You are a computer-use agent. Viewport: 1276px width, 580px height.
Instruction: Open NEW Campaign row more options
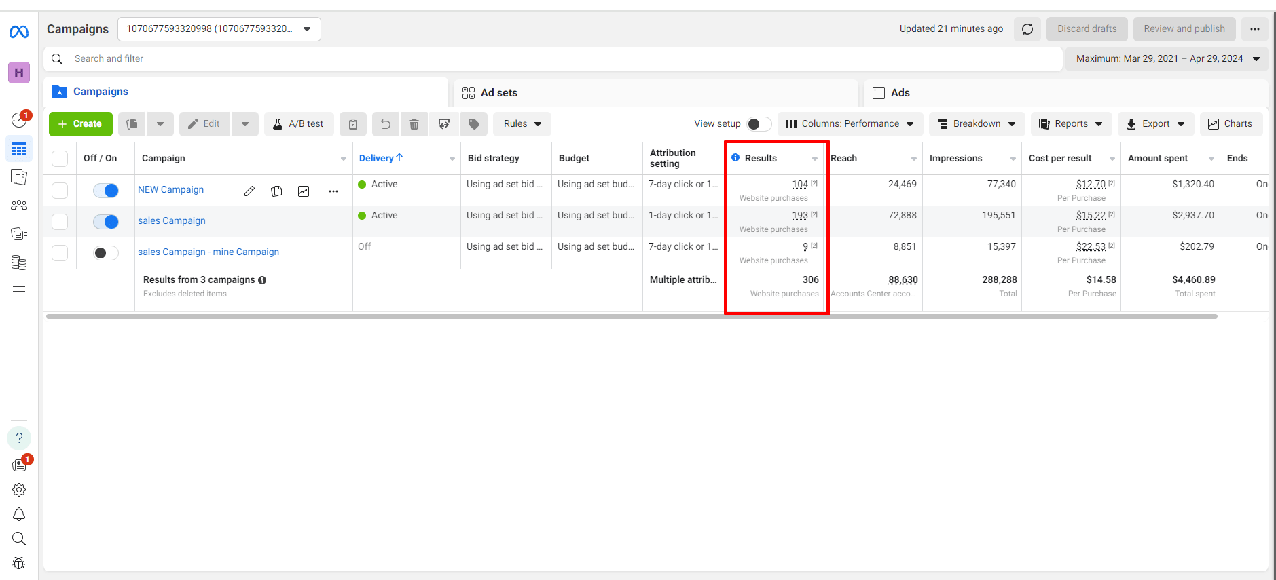[x=333, y=191]
